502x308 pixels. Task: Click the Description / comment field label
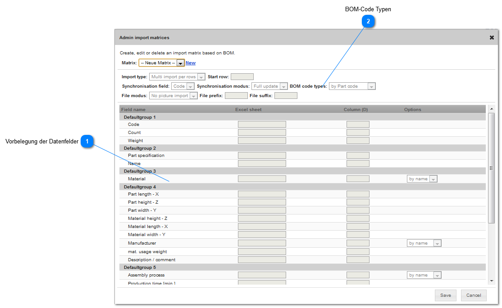(x=151, y=260)
